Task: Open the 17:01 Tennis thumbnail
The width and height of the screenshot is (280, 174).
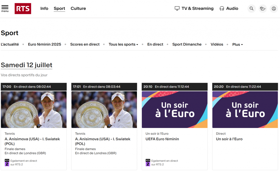Action: (104, 109)
